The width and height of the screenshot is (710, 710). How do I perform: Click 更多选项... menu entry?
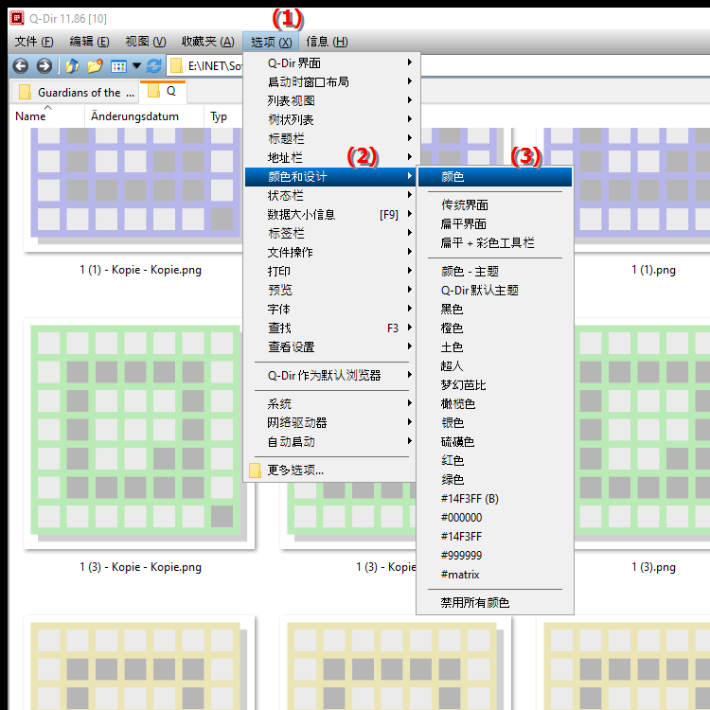(x=329, y=470)
